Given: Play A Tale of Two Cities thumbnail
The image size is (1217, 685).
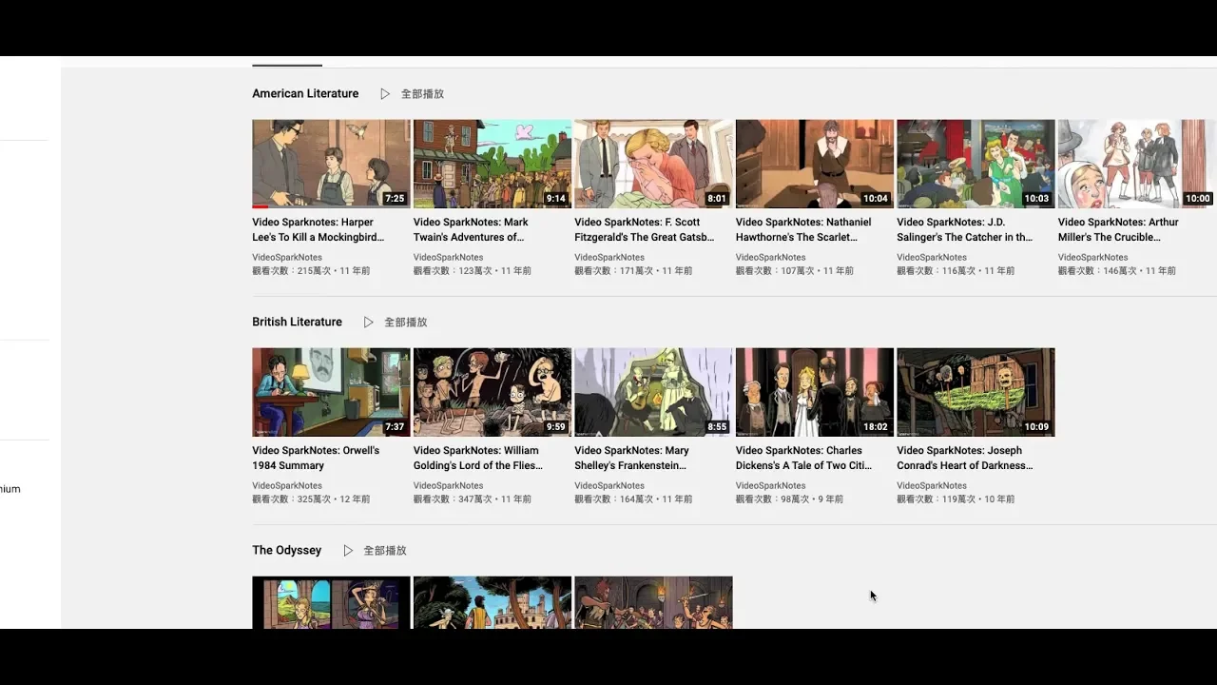Looking at the screenshot, I should point(814,392).
